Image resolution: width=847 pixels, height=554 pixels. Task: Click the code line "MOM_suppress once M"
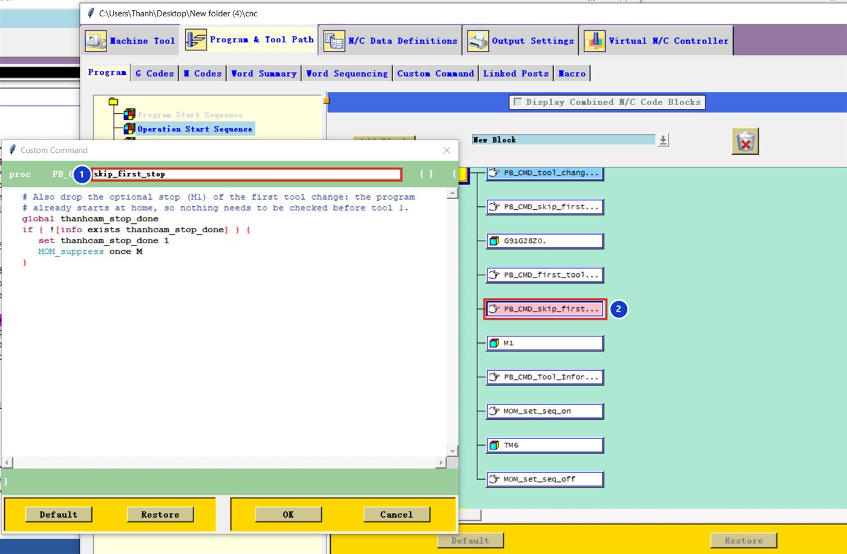(90, 252)
